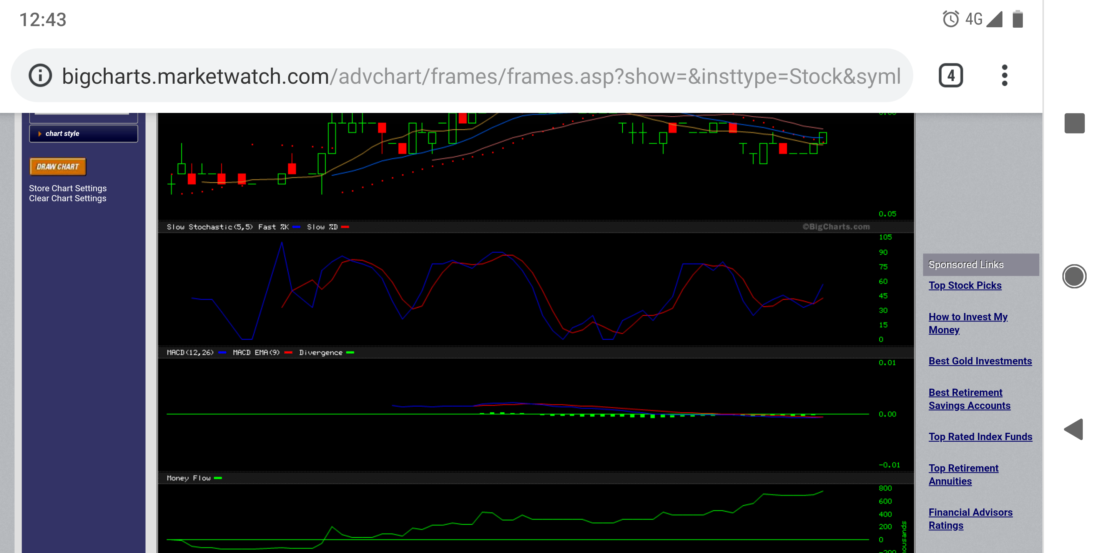Click Store Chart Settings link
The height and width of the screenshot is (553, 1107).
point(68,188)
